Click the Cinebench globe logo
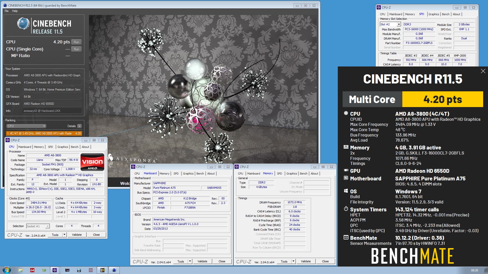The height and width of the screenshot is (274, 488). click(x=23, y=24)
